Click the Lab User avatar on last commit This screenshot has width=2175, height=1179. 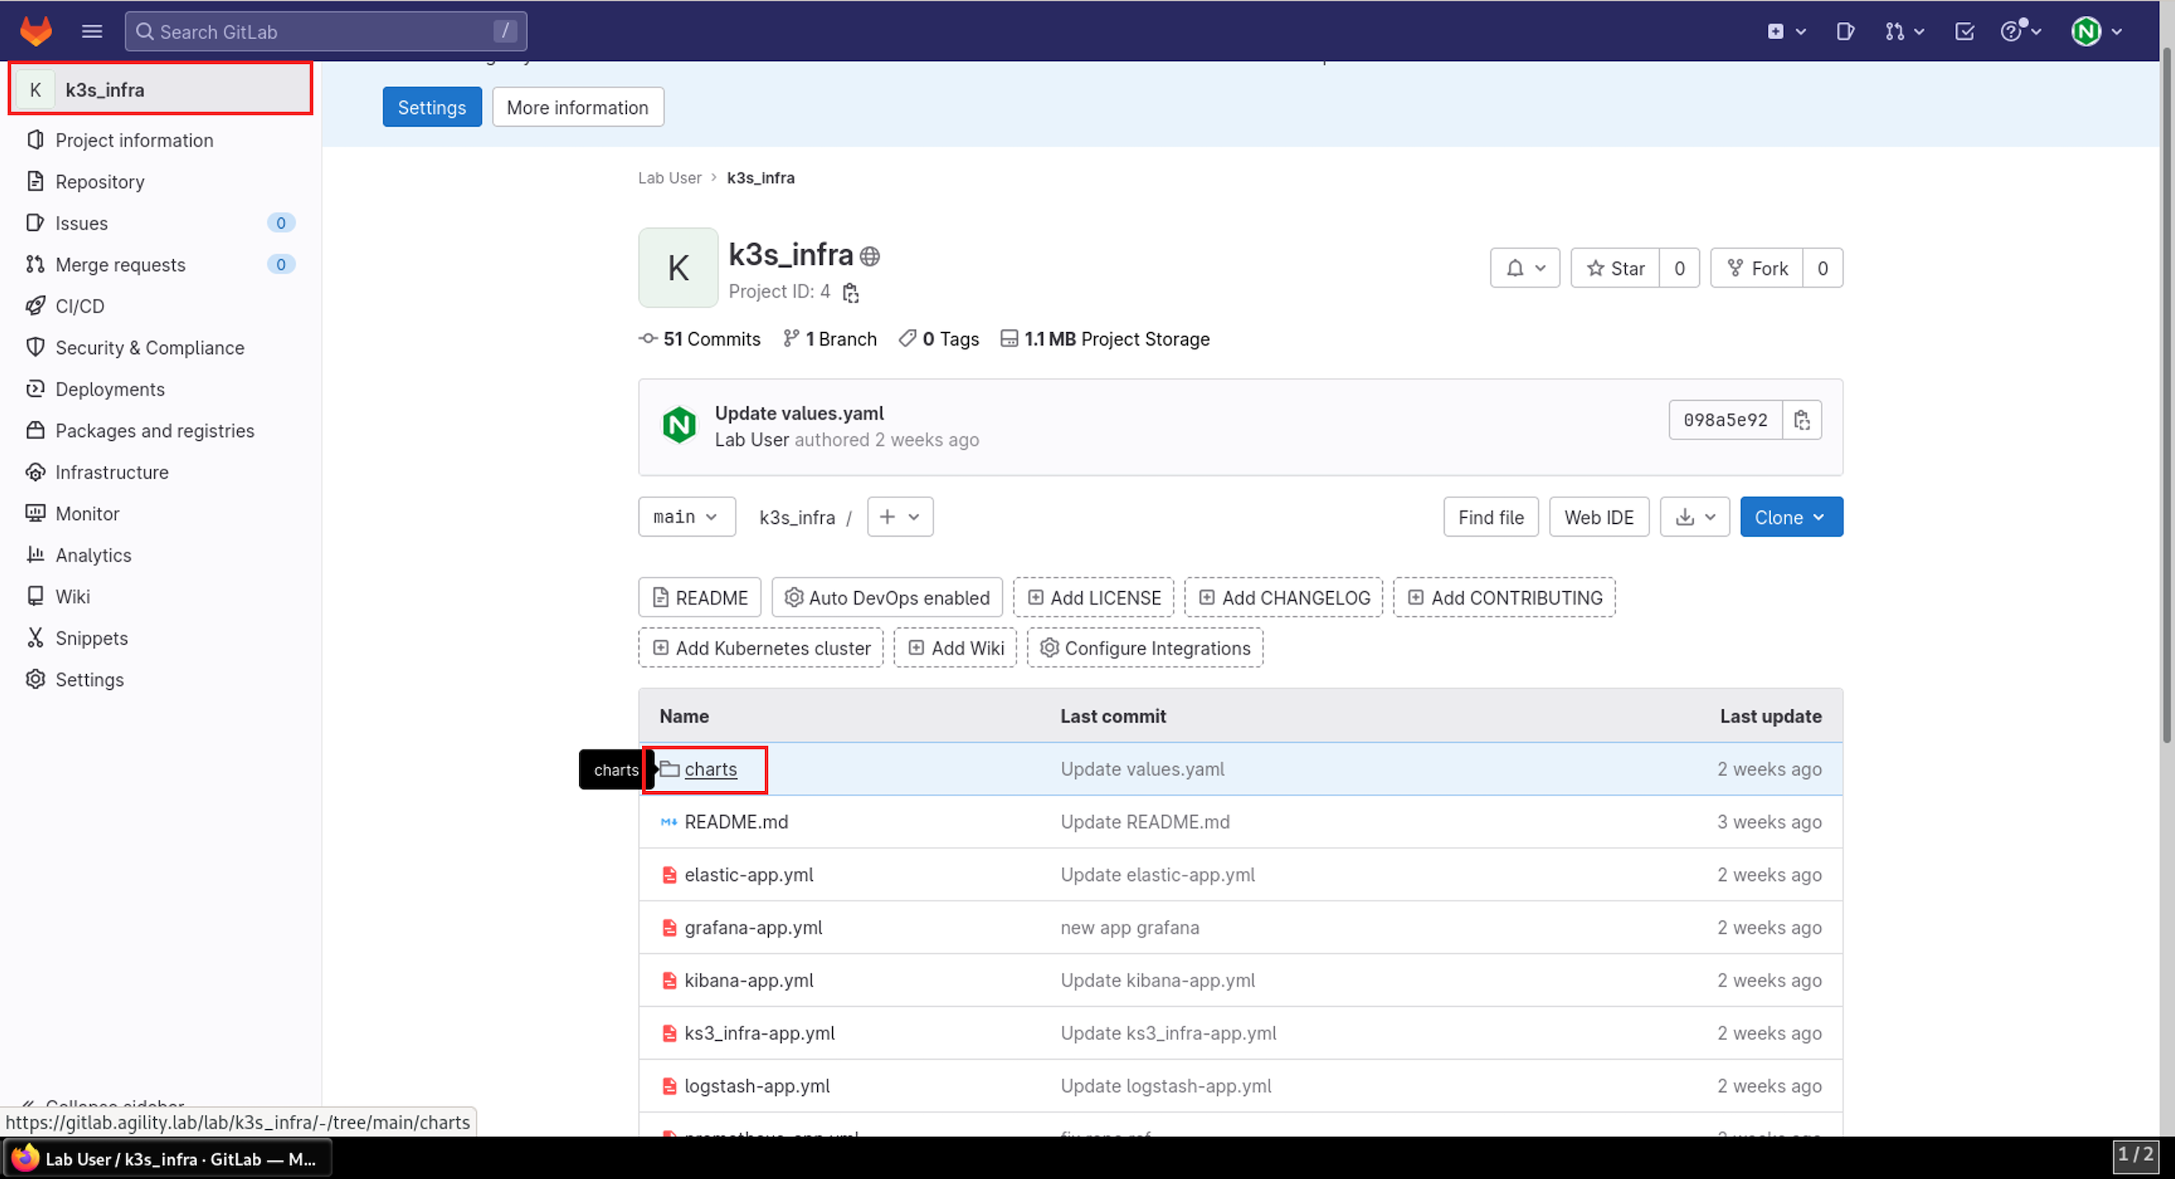click(x=679, y=426)
